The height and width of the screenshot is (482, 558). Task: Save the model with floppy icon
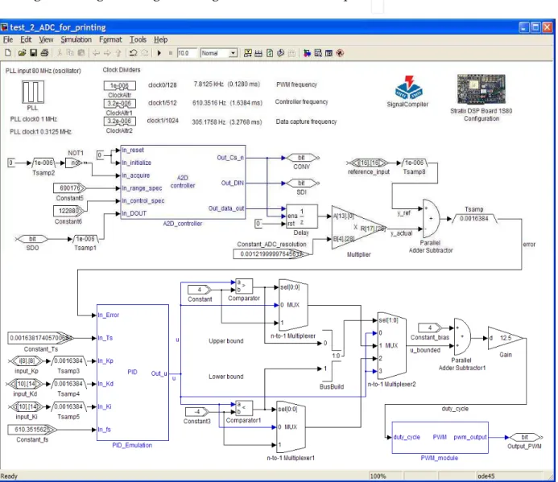[33, 53]
